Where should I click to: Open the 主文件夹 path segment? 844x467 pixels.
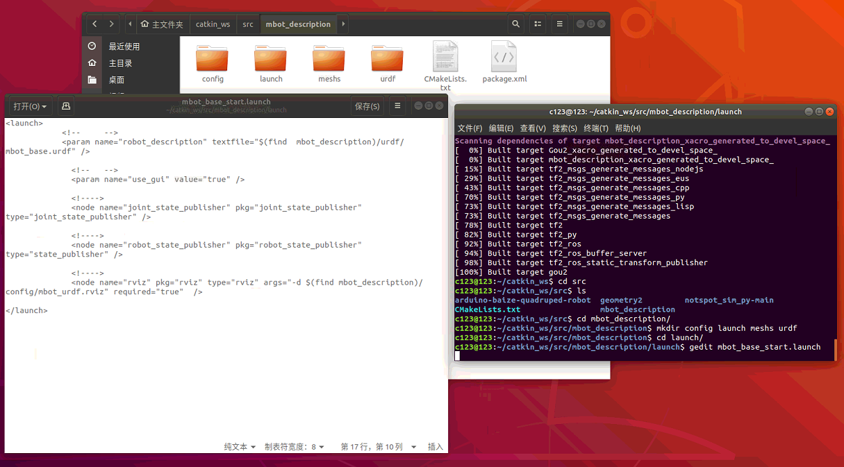point(162,24)
